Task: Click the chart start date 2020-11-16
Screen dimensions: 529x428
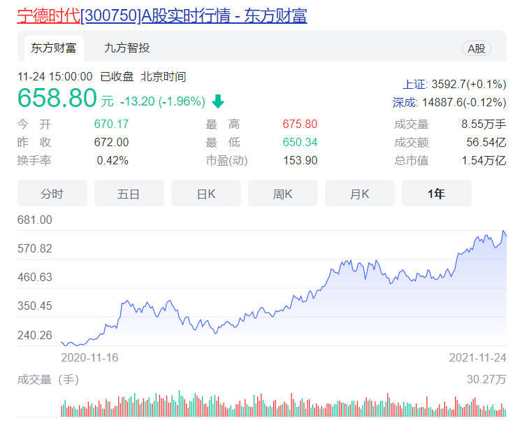Action: [89, 357]
